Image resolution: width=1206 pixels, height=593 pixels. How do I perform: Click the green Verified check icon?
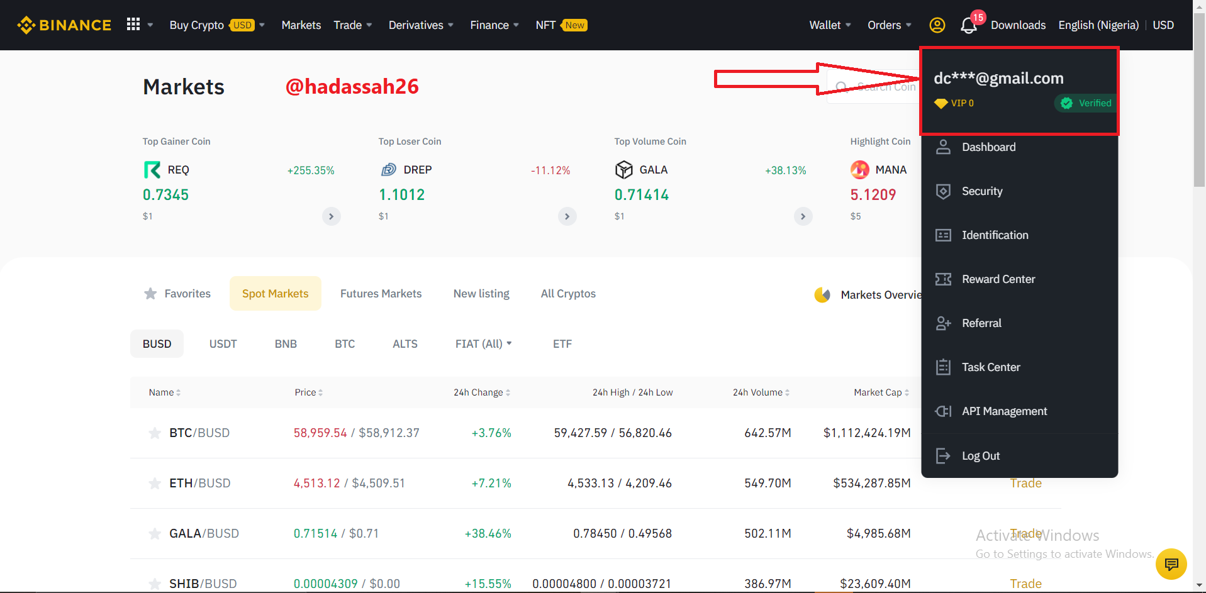[1066, 103]
